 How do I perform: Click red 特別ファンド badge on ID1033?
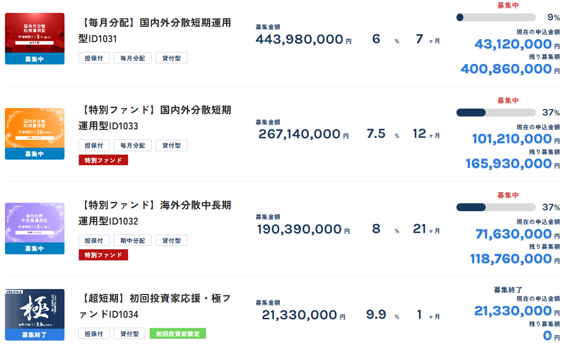point(103,160)
